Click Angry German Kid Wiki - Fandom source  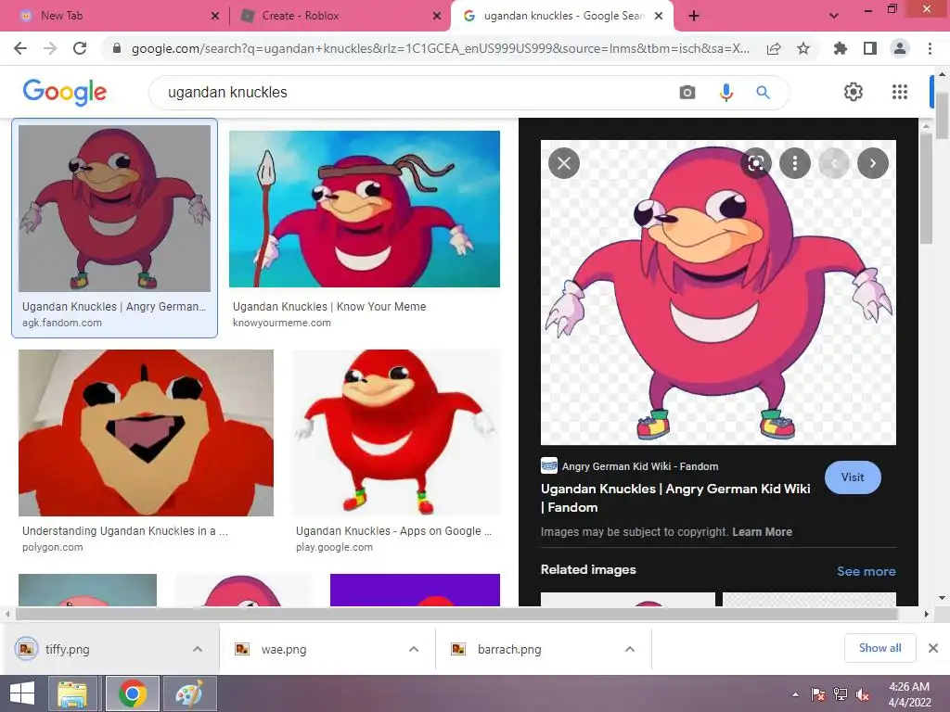click(x=640, y=466)
